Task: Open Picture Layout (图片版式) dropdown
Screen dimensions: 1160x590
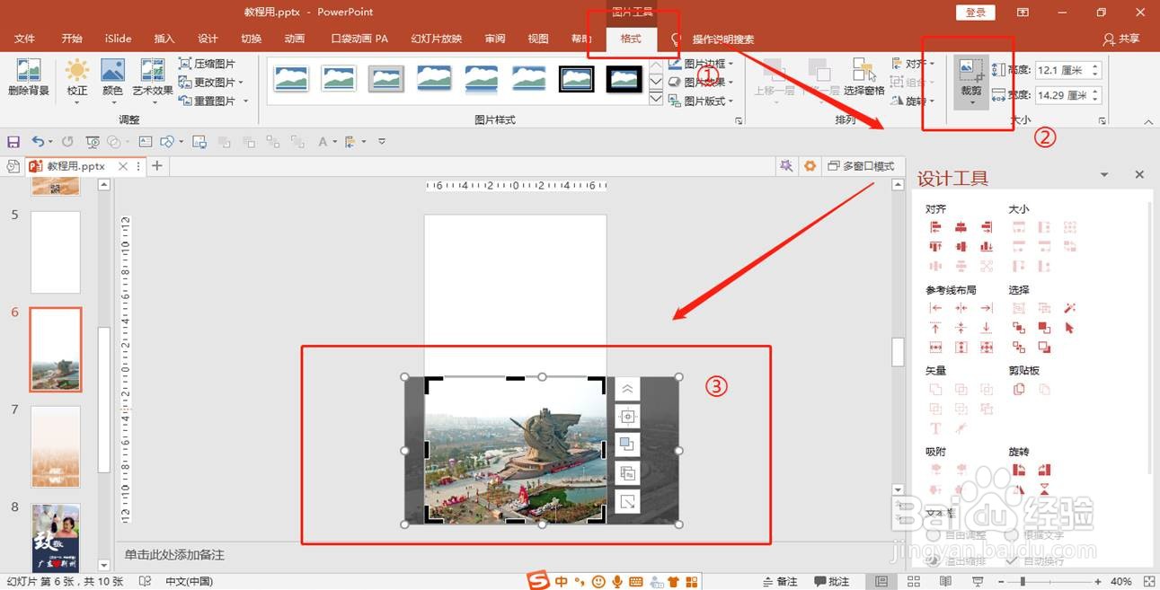Action: (702, 101)
